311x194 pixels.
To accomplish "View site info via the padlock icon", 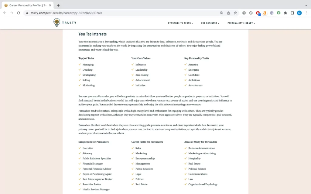I will [27, 13].
